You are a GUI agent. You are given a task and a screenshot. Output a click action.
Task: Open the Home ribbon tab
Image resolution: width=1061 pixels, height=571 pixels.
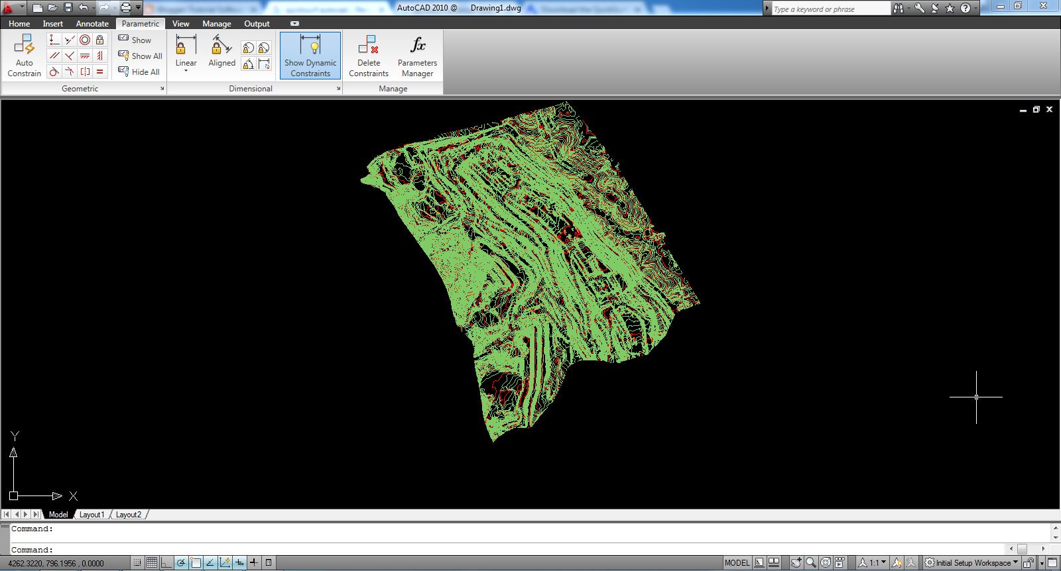(x=19, y=24)
